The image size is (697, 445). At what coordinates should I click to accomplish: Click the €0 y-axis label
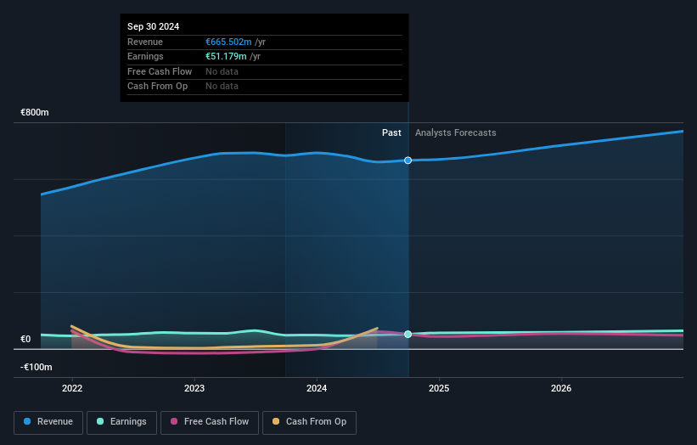coord(25,339)
